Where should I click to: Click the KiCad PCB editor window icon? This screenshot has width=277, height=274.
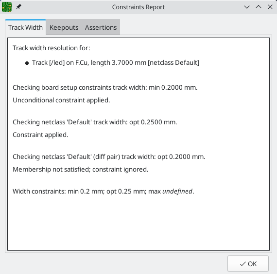[x=7, y=7]
